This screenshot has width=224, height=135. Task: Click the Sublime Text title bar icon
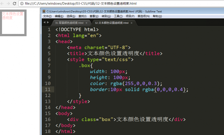click(x=44, y=11)
